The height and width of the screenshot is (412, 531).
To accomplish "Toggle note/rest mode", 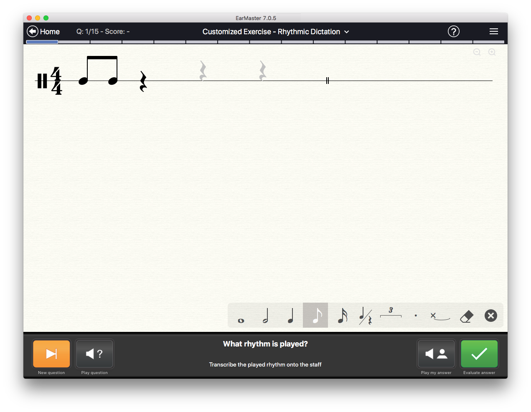I will coord(366,316).
